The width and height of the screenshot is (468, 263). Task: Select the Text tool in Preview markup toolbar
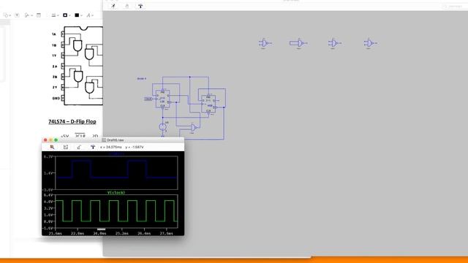pyautogui.click(x=17, y=15)
